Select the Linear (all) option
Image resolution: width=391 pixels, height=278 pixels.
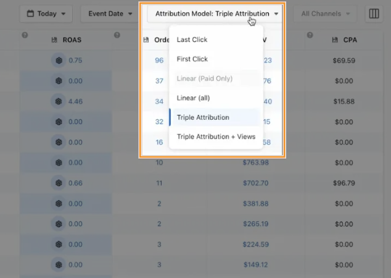tap(193, 98)
